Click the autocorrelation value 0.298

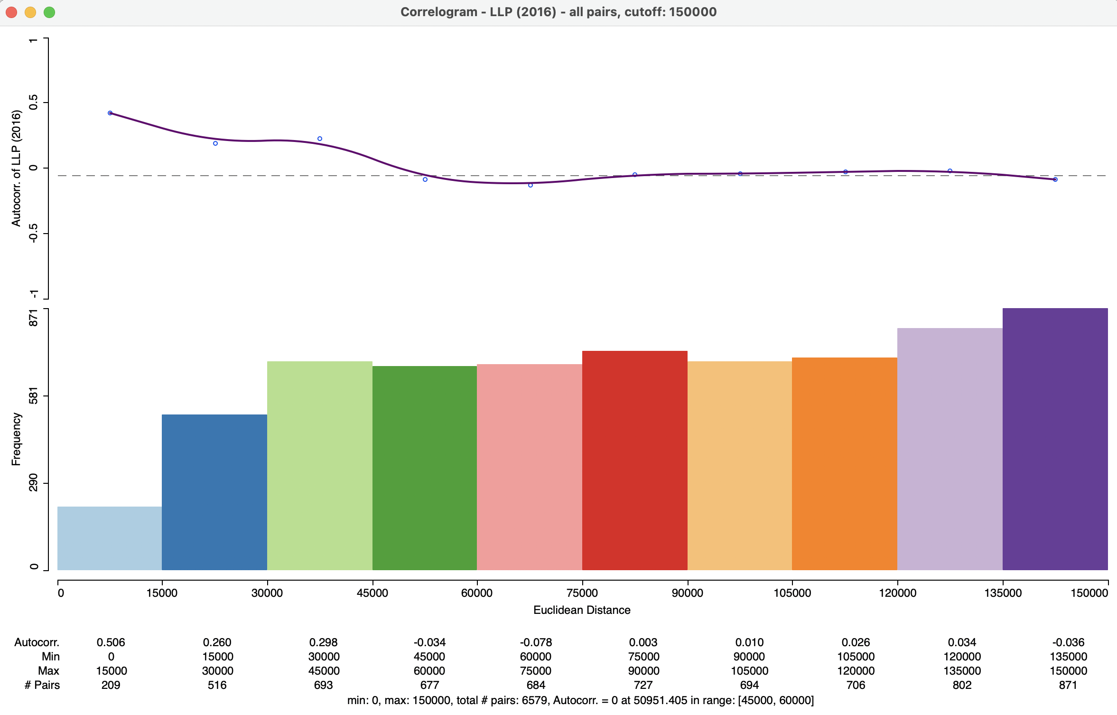[x=323, y=642]
